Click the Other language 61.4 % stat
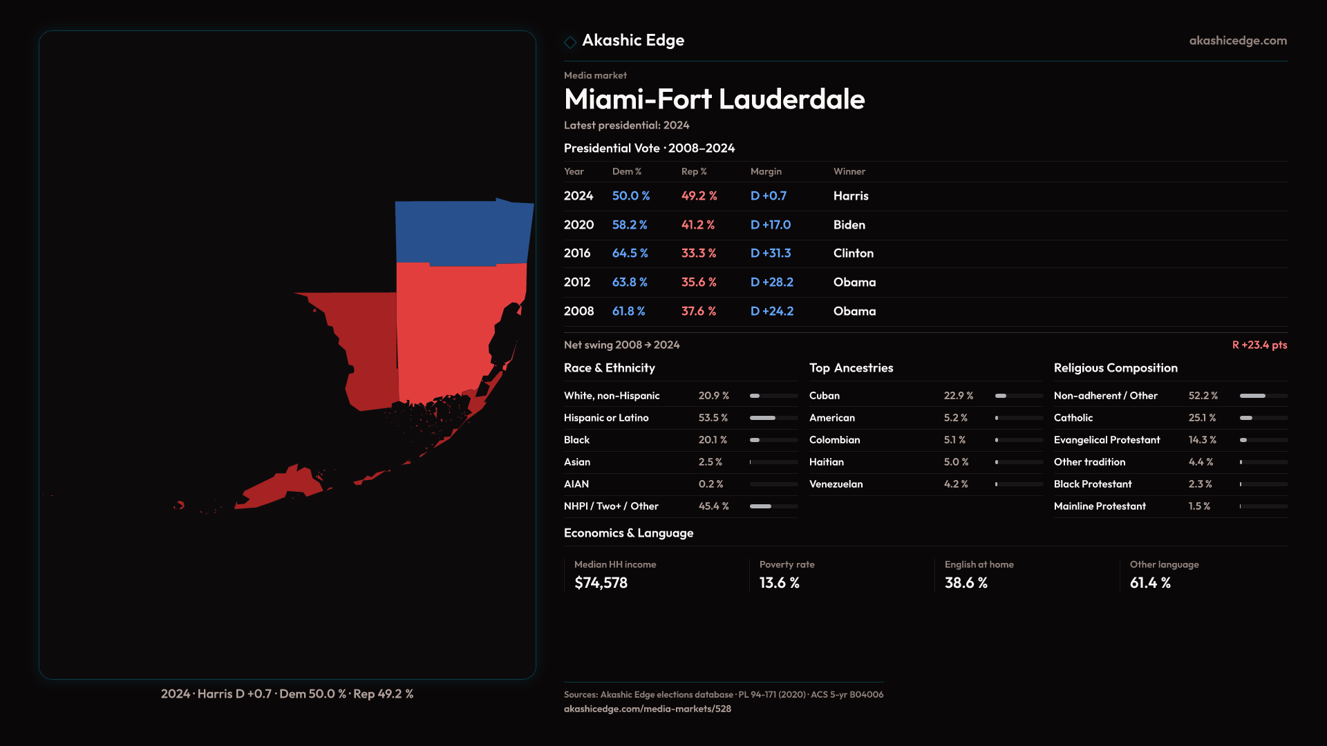The height and width of the screenshot is (746, 1327). (1150, 583)
